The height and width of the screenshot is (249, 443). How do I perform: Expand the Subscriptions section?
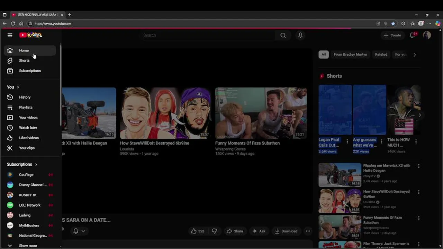[22, 164]
